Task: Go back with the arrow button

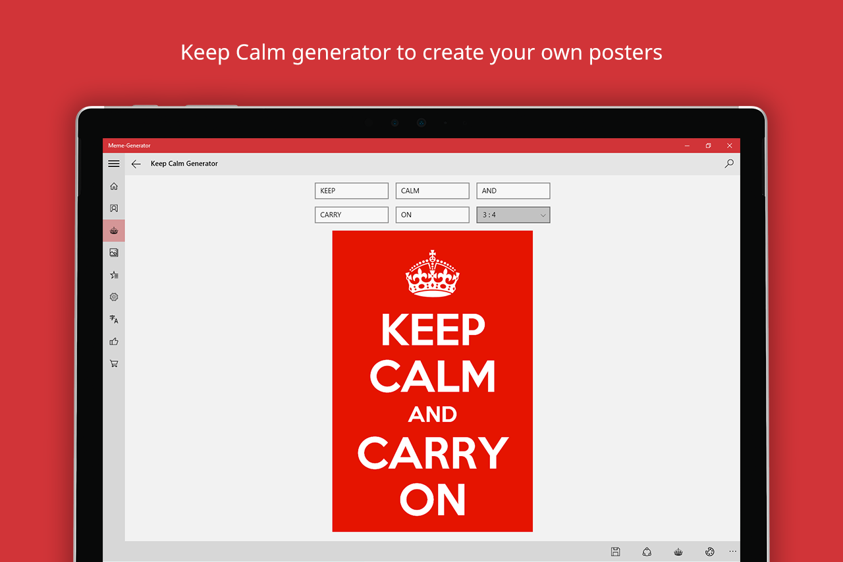Action: [x=136, y=164]
